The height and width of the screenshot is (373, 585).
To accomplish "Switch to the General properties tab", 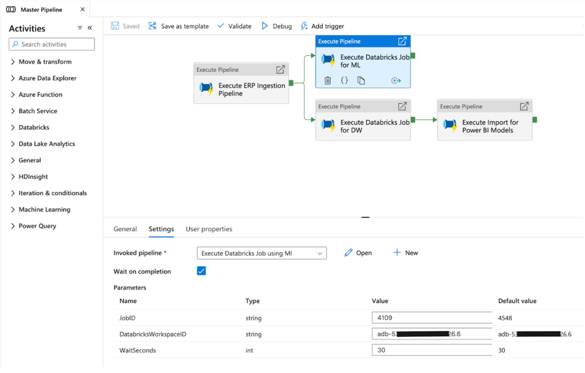I will click(125, 229).
